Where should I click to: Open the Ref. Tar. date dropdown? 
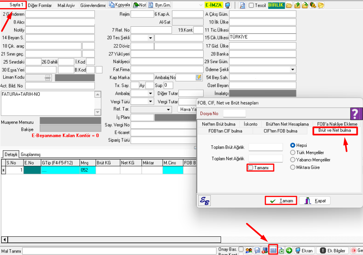pyautogui.click(x=169, y=109)
